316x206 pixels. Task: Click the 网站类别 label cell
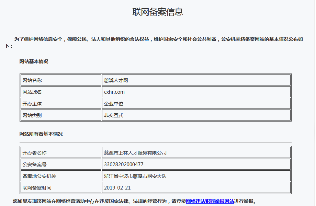pos(61,115)
